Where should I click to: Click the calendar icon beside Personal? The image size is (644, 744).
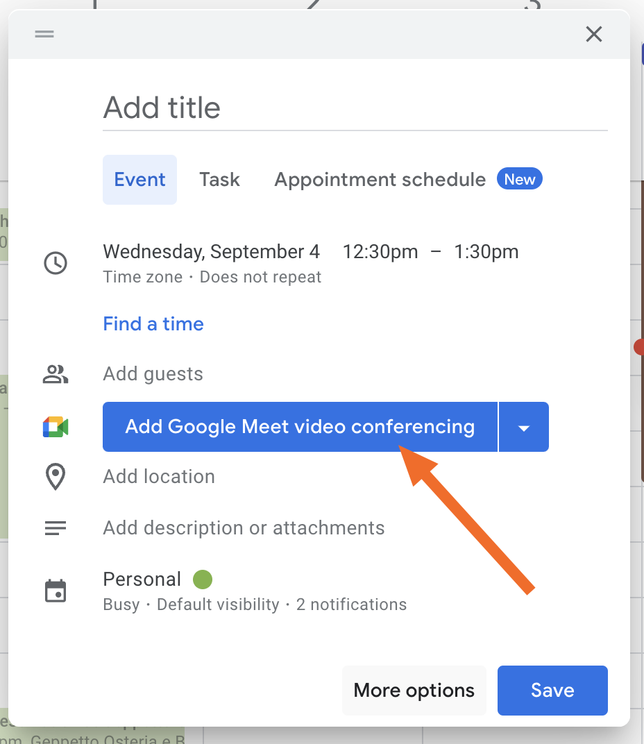56,591
